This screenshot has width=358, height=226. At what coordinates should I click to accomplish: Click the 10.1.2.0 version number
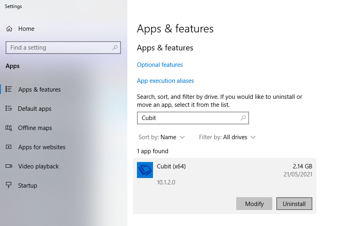[166, 182]
